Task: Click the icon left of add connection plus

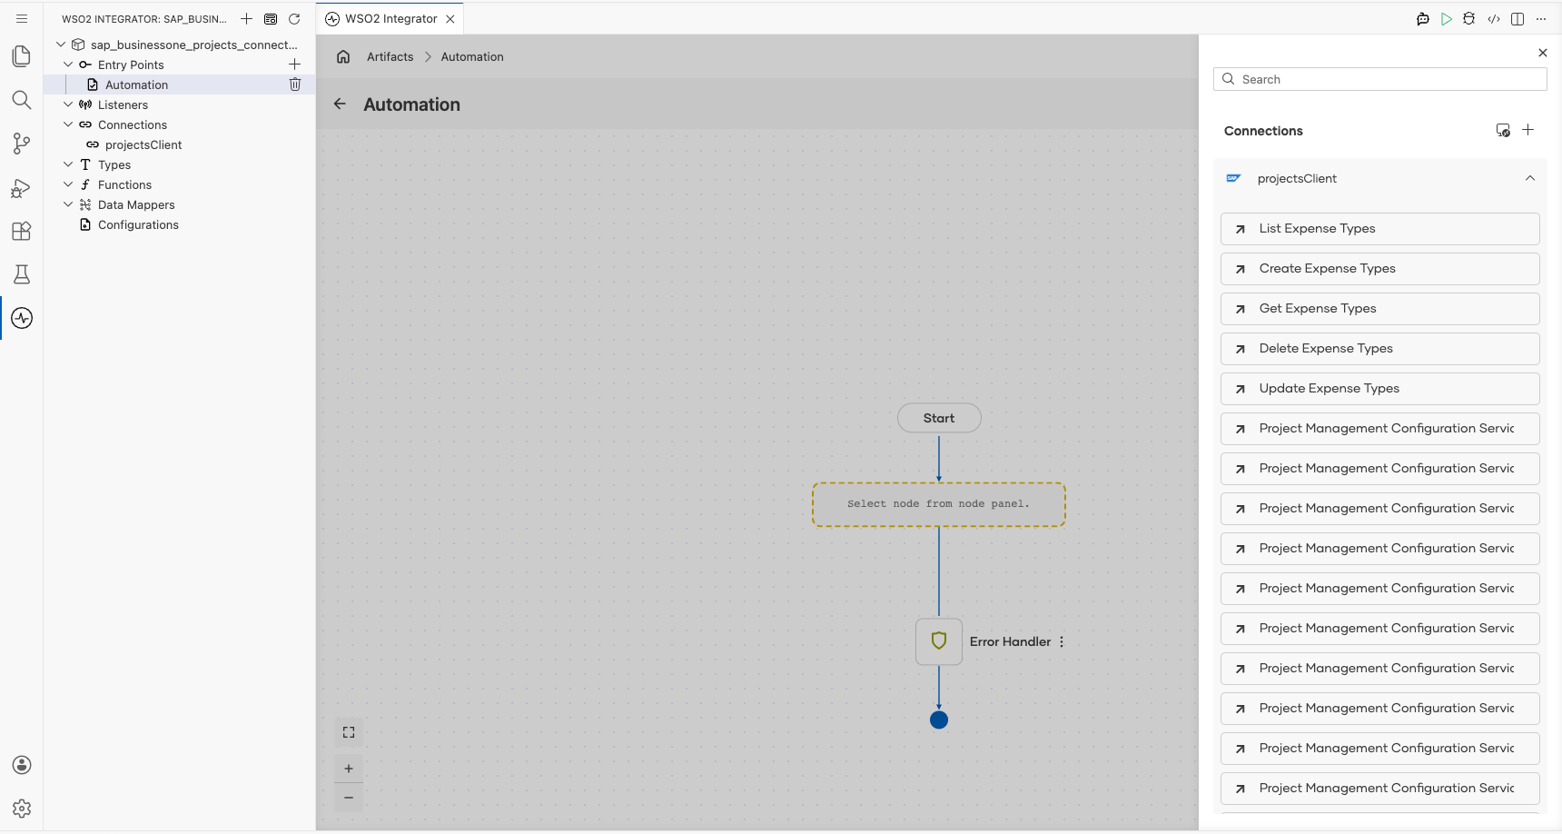Action: [x=1504, y=131]
